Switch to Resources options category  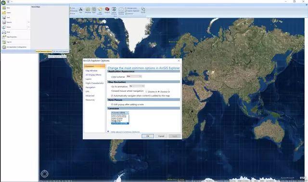(x=90, y=100)
